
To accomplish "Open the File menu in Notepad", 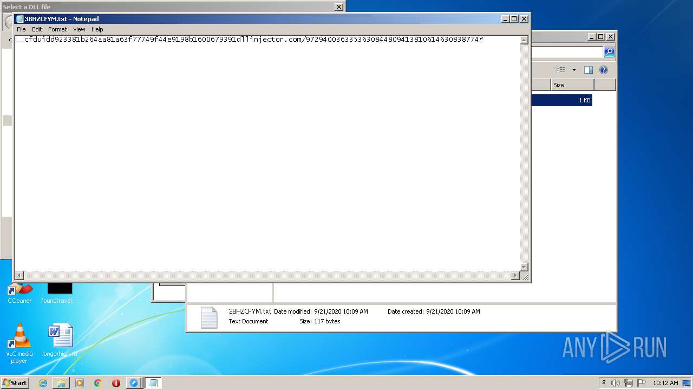I will coord(21,29).
